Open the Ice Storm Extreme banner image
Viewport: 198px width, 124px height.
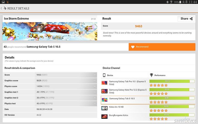[50, 31]
